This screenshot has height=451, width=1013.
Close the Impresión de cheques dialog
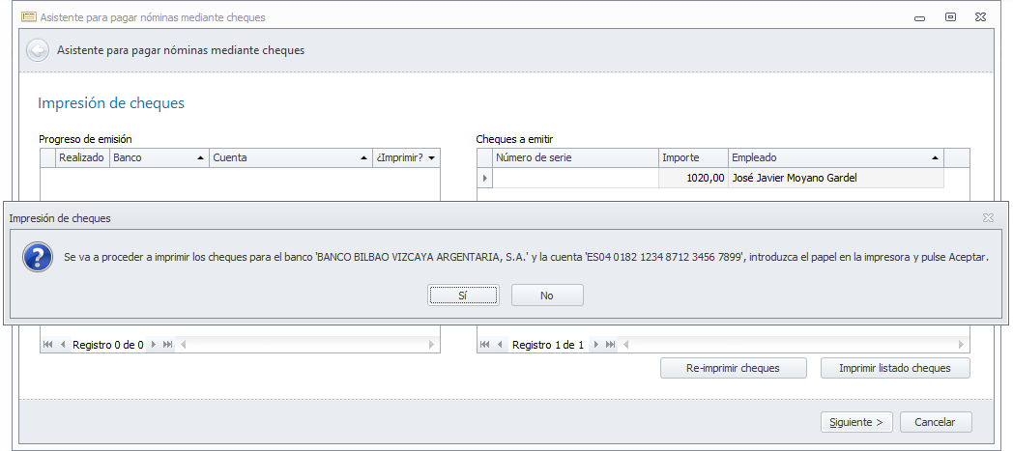pyautogui.click(x=988, y=218)
